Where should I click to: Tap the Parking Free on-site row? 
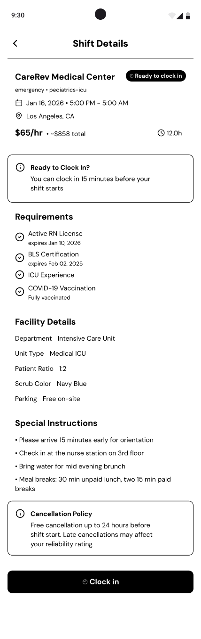coord(47,399)
